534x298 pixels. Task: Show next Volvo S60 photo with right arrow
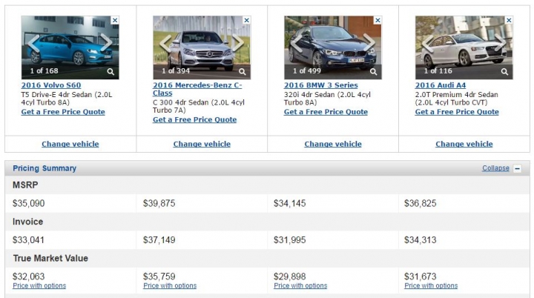[x=106, y=43]
